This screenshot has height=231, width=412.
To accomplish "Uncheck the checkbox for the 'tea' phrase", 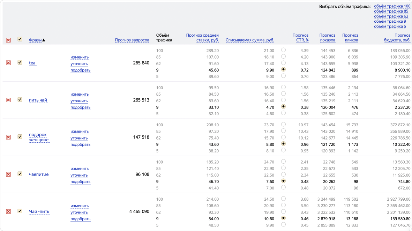I will pyautogui.click(x=20, y=62).
